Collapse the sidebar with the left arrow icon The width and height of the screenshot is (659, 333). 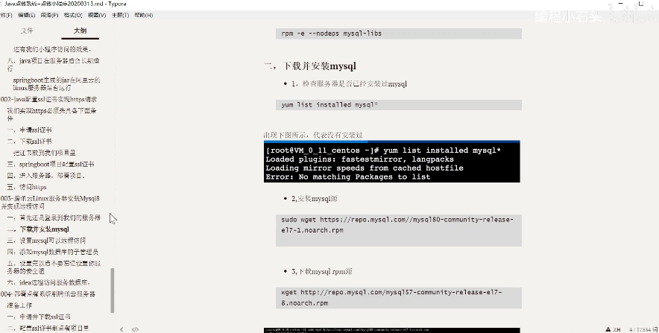[122, 329]
